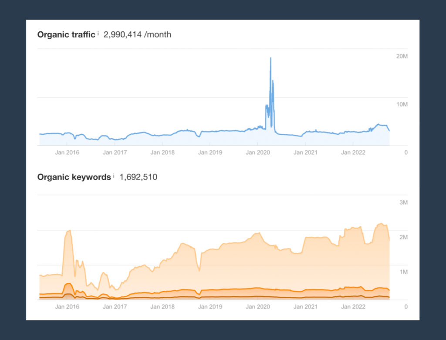Screen dimensions: 446x340
Task: Click Jan 2016 on the Organic traffic axis
Action: [x=67, y=153]
